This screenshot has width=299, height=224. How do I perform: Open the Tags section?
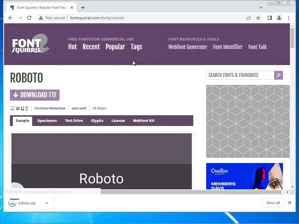136,47
